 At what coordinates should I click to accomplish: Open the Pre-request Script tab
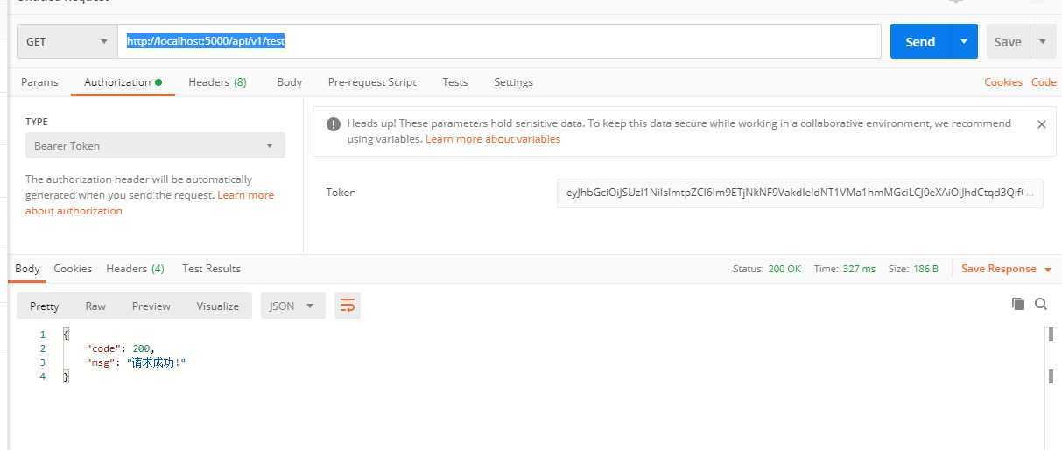point(372,82)
